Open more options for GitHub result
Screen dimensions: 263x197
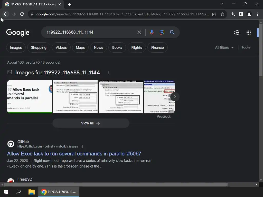pos(82,146)
